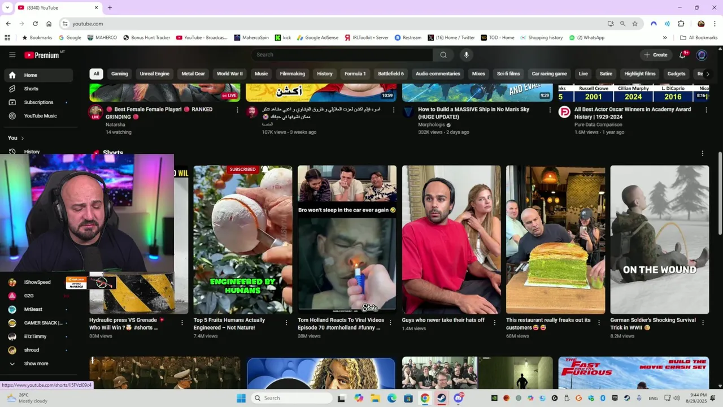The width and height of the screenshot is (723, 407).
Task: Click the youtube.com address bar
Action: coord(333,24)
